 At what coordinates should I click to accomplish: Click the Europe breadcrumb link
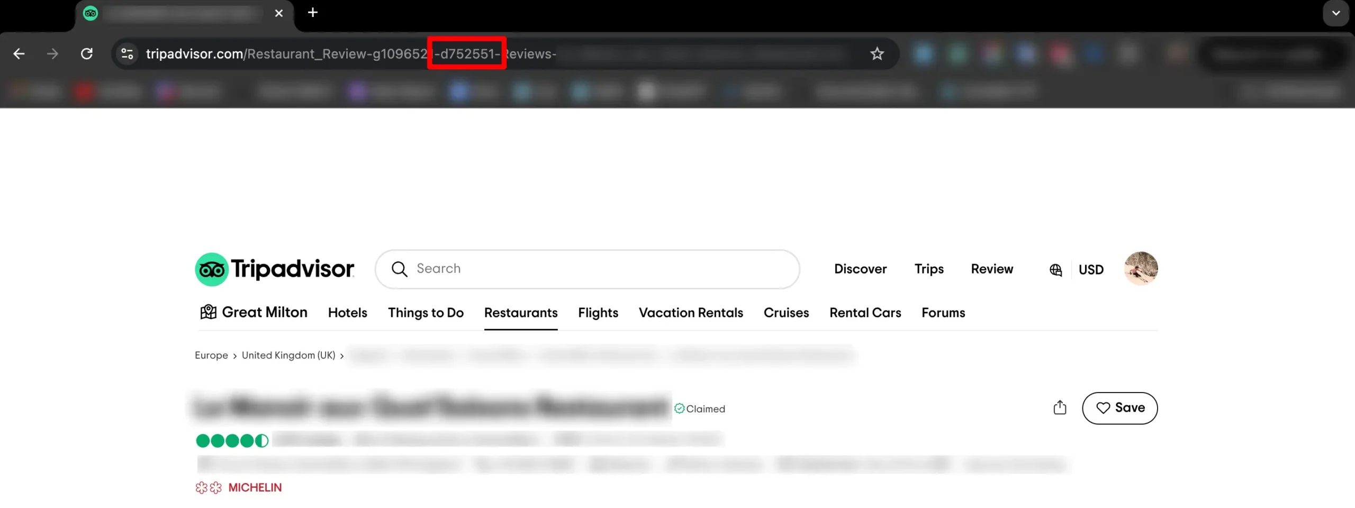coord(211,355)
